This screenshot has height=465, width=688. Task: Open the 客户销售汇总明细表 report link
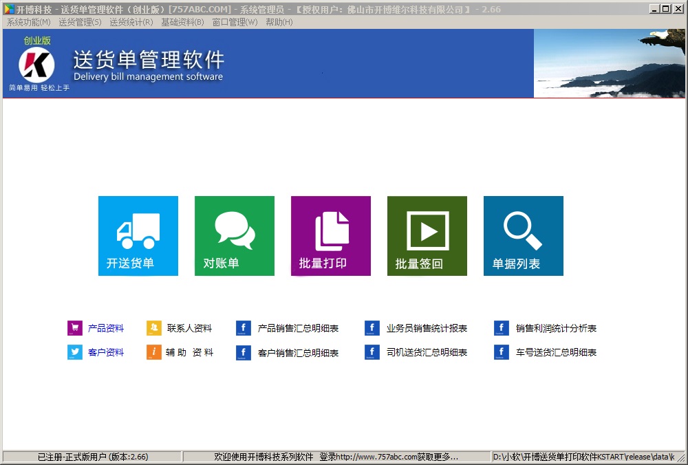point(298,353)
